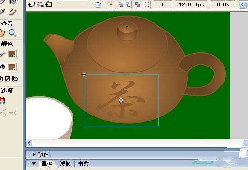Open the fill color swatch

point(12,67)
